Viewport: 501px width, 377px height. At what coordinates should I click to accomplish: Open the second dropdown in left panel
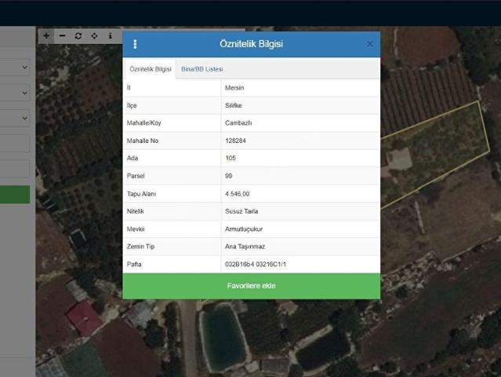pos(14,93)
